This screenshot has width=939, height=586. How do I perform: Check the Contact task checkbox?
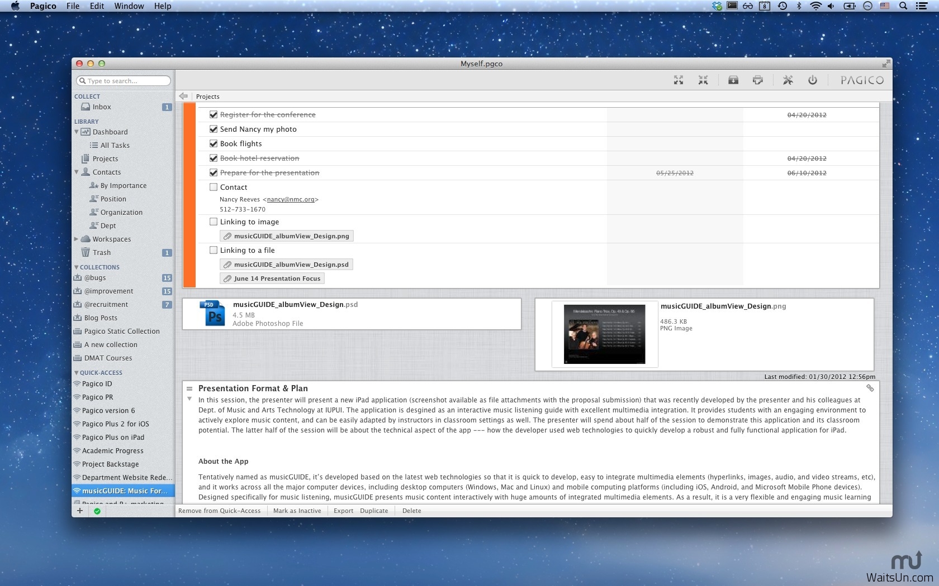214,187
